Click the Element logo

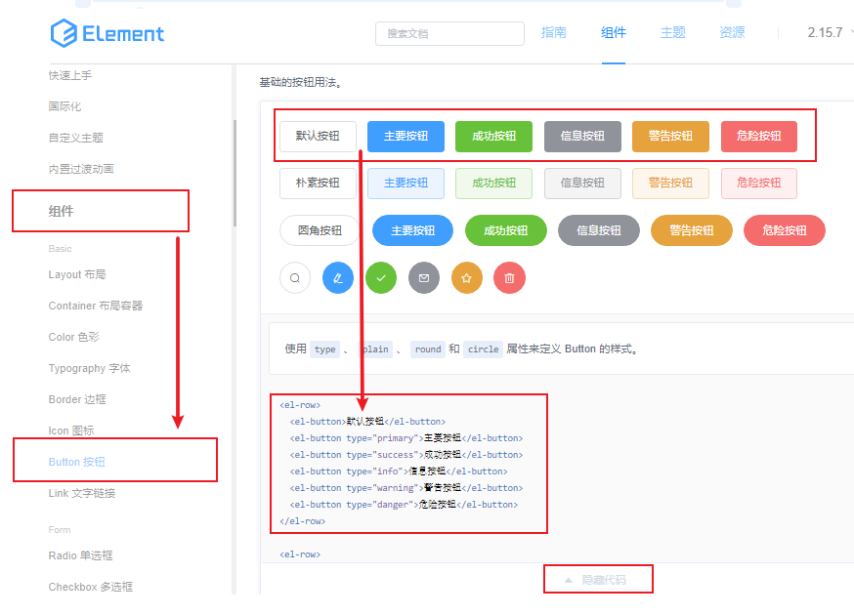click(x=107, y=33)
